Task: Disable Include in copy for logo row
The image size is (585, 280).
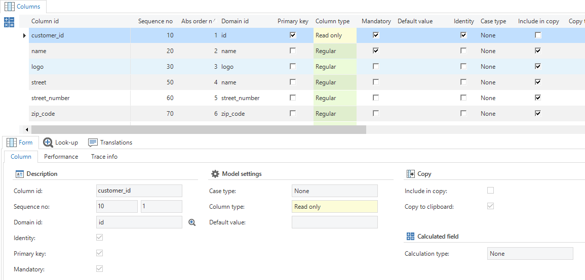Action: click(538, 67)
